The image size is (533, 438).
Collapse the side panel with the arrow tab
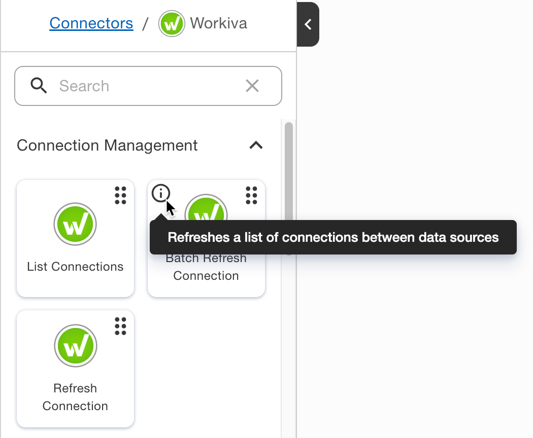(x=308, y=24)
